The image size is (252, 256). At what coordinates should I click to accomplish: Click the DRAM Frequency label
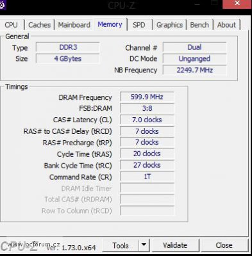coord(85,98)
